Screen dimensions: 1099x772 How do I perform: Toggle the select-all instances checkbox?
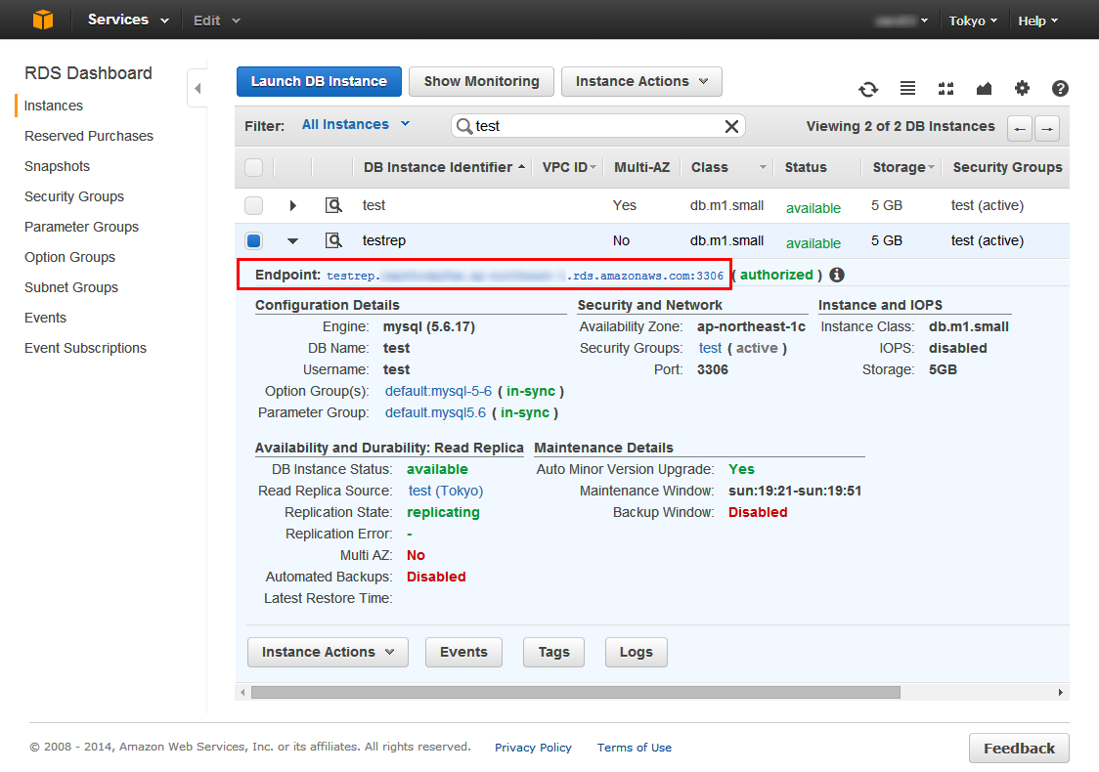(253, 167)
